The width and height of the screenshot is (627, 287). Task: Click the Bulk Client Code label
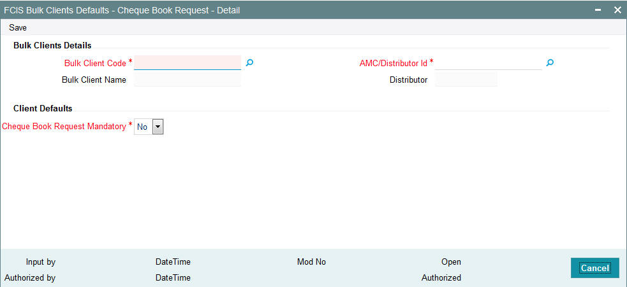pos(95,63)
